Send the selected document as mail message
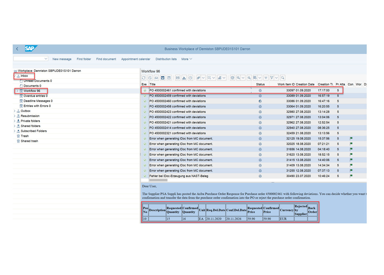This screenshot has height=275, width=384. 177,78
